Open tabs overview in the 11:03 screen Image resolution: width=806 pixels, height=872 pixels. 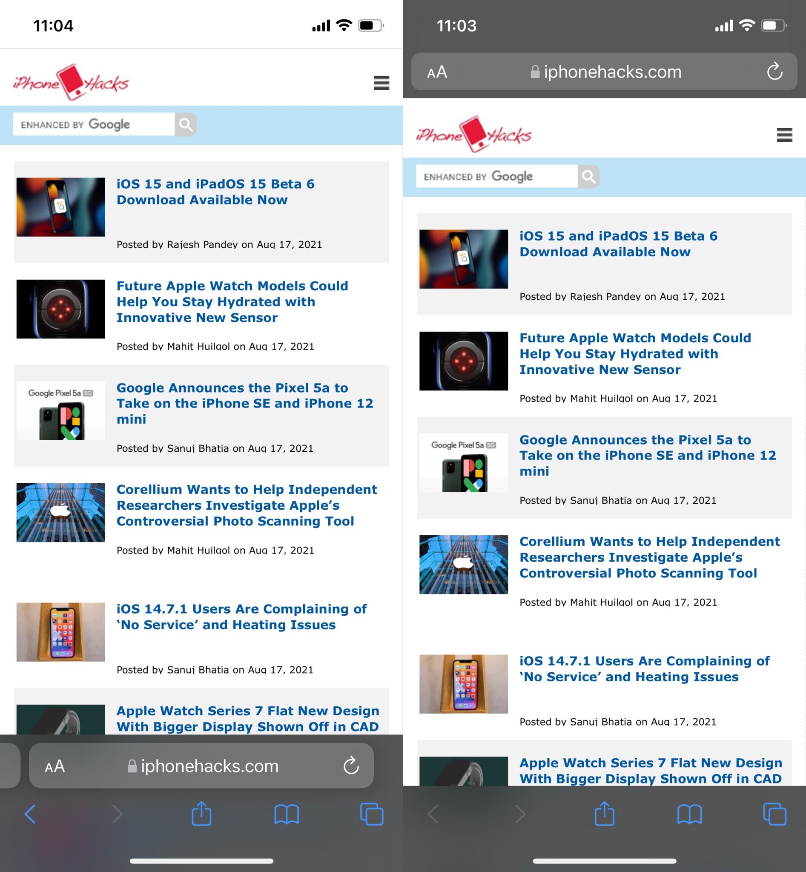coord(774,814)
